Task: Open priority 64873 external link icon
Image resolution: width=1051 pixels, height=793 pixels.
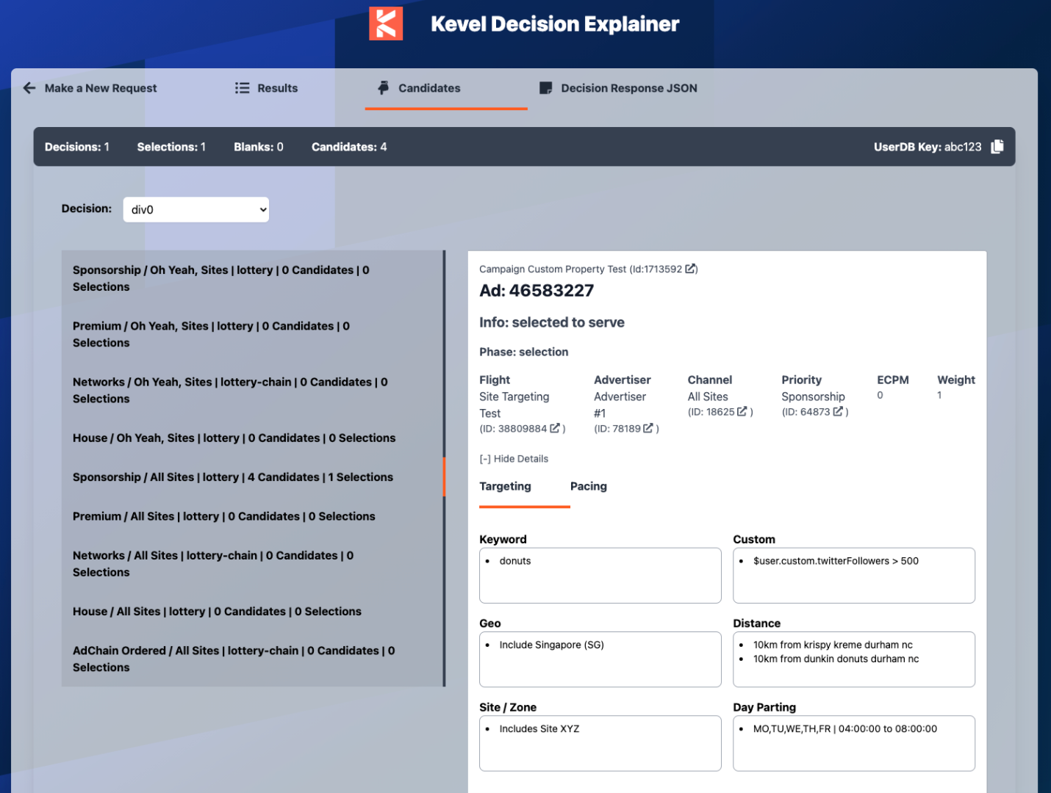Action: (x=838, y=411)
